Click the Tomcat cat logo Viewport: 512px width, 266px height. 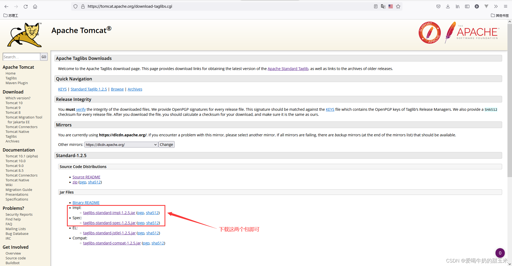pos(25,35)
